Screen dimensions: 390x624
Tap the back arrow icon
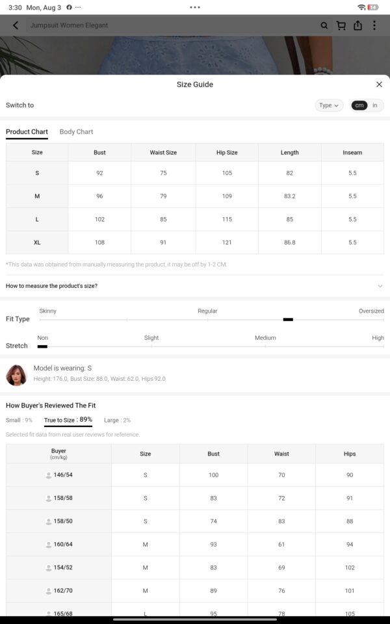pyautogui.click(x=16, y=25)
